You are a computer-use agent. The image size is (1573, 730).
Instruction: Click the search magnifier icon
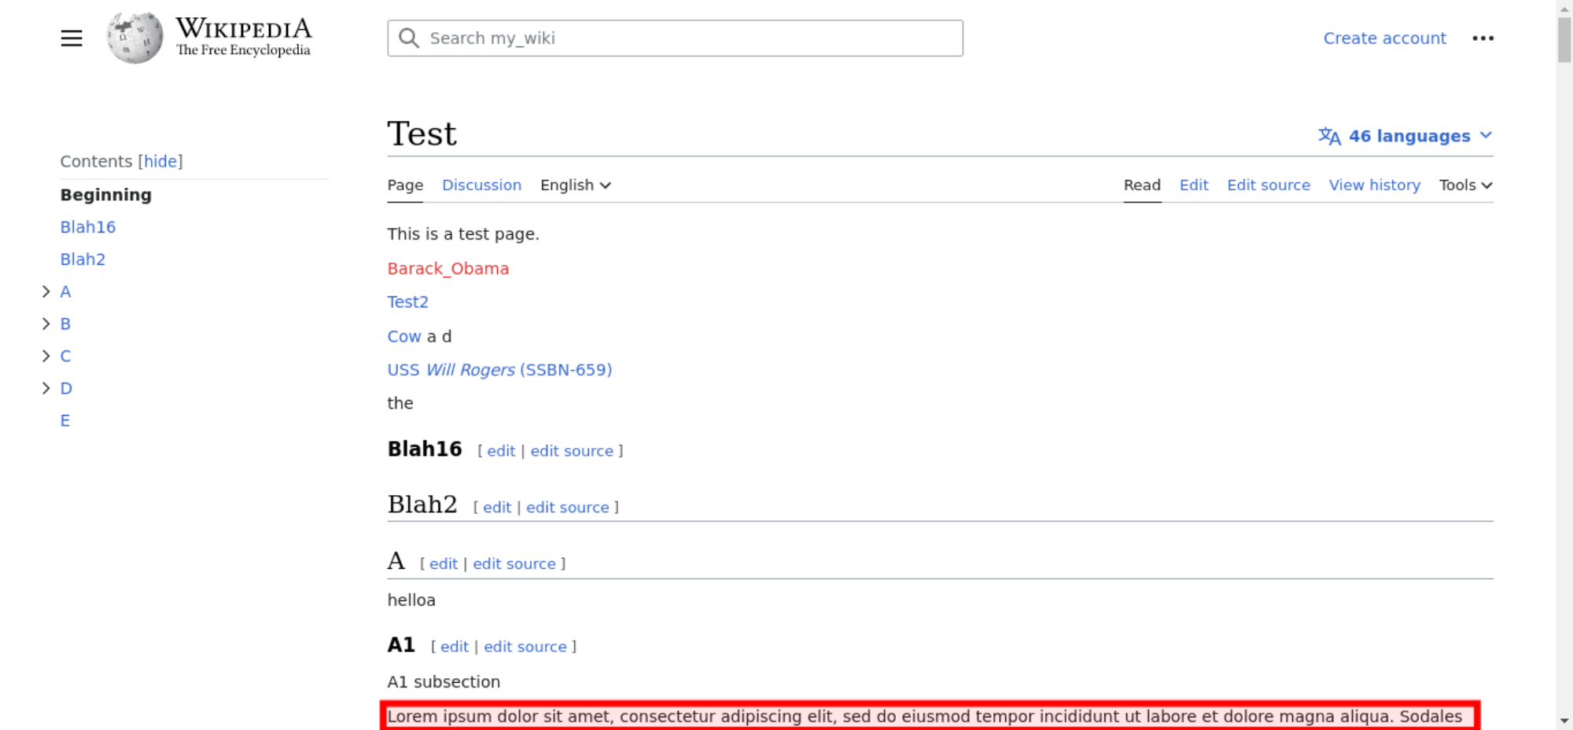[x=408, y=38]
